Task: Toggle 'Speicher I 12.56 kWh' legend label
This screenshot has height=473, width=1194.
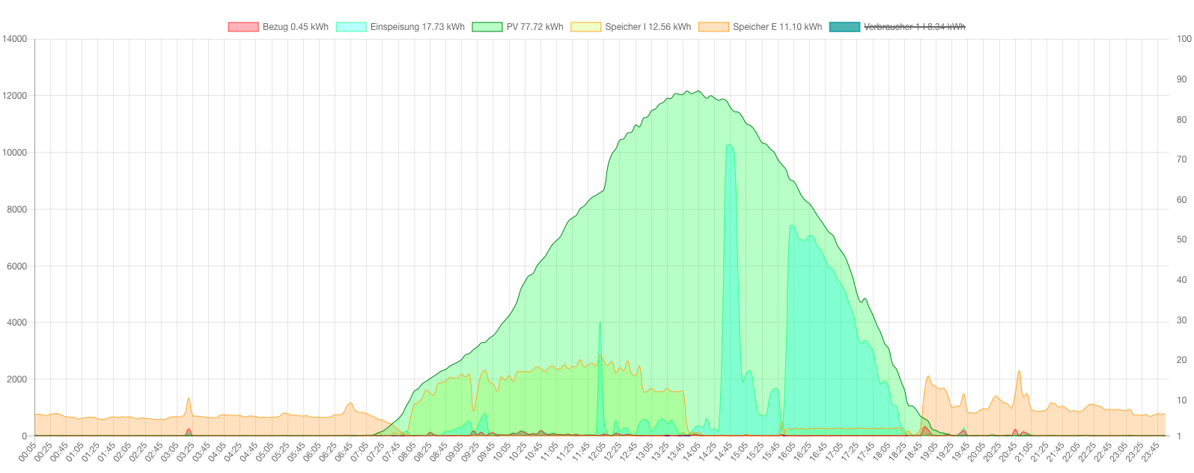Action: [648, 27]
